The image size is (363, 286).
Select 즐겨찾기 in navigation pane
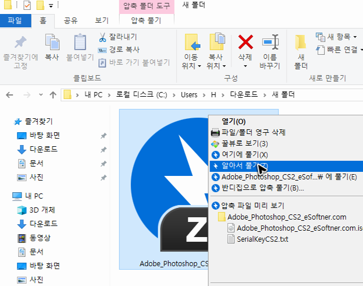(34, 121)
